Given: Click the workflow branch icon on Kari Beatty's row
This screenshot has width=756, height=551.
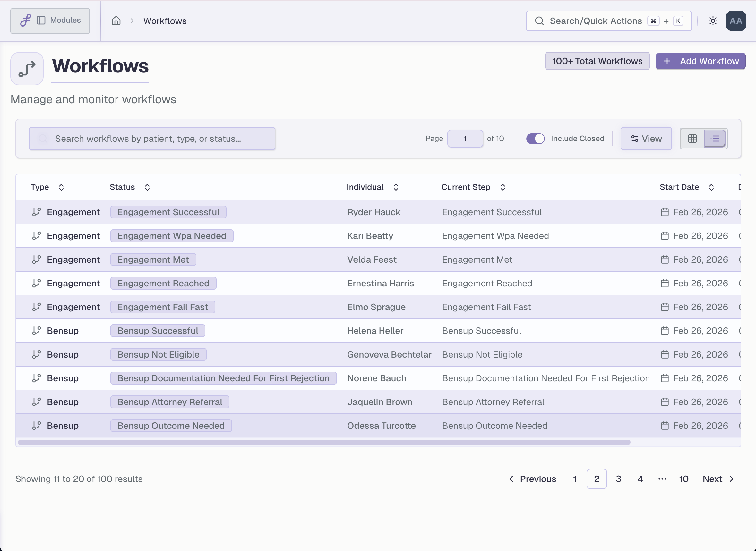Looking at the screenshot, I should coord(36,235).
